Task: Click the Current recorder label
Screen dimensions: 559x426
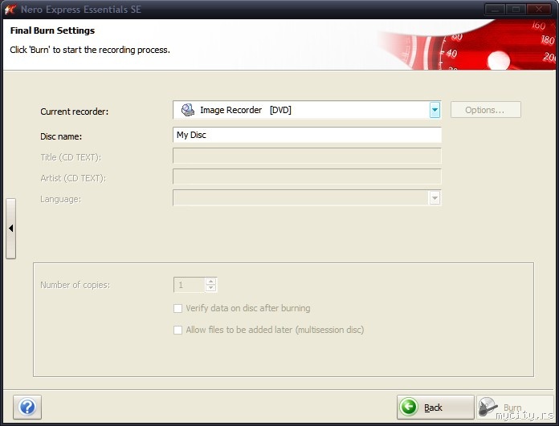Action: [x=74, y=112]
